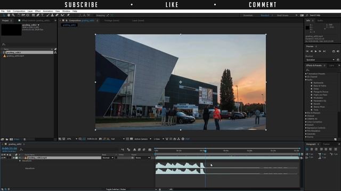Click the current time display 0:00:11:16
Screen dimensions: 341x191
tap(10, 149)
